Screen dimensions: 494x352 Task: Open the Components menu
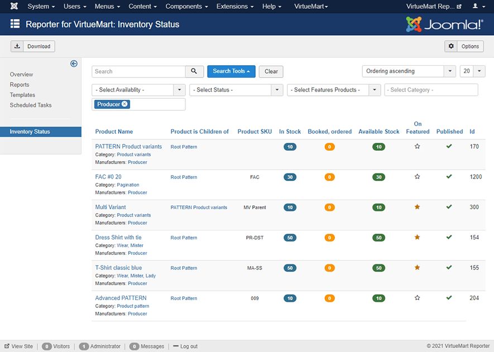click(x=186, y=6)
